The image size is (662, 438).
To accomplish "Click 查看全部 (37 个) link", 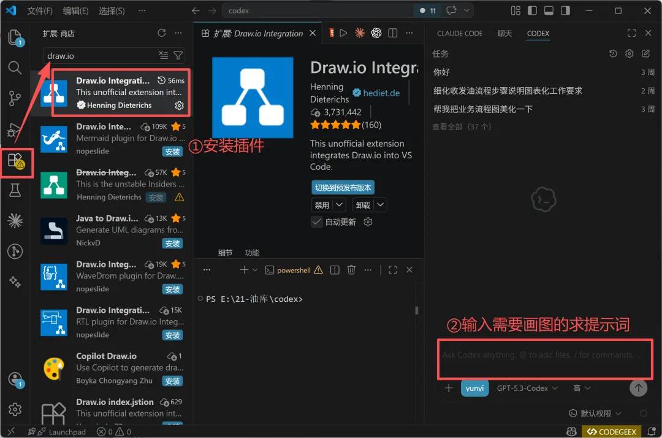I will tap(462, 126).
